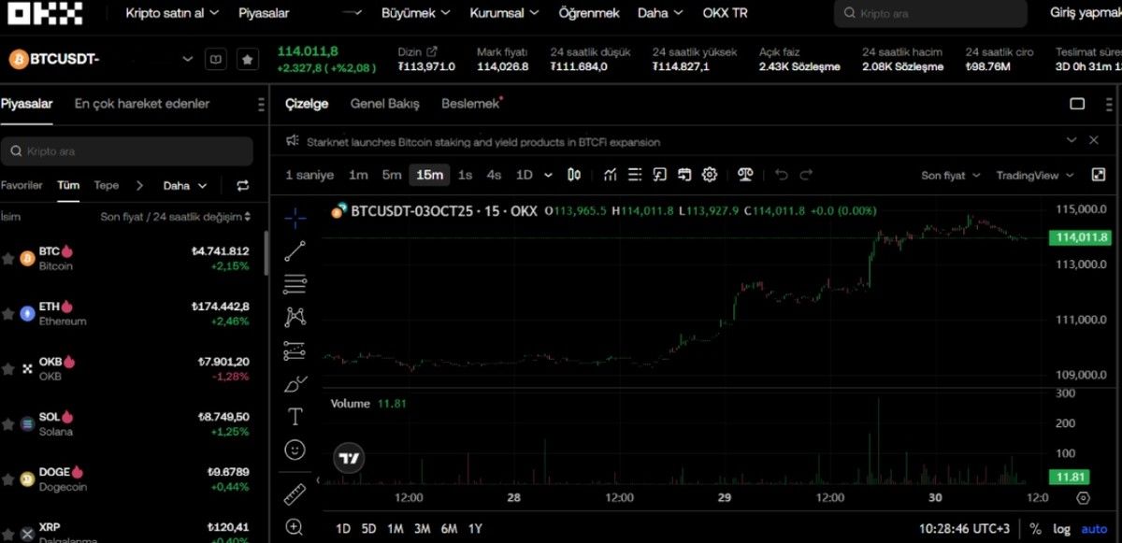Switch to Piyasalar tab
This screenshot has height=543, width=1122.
pyautogui.click(x=26, y=104)
